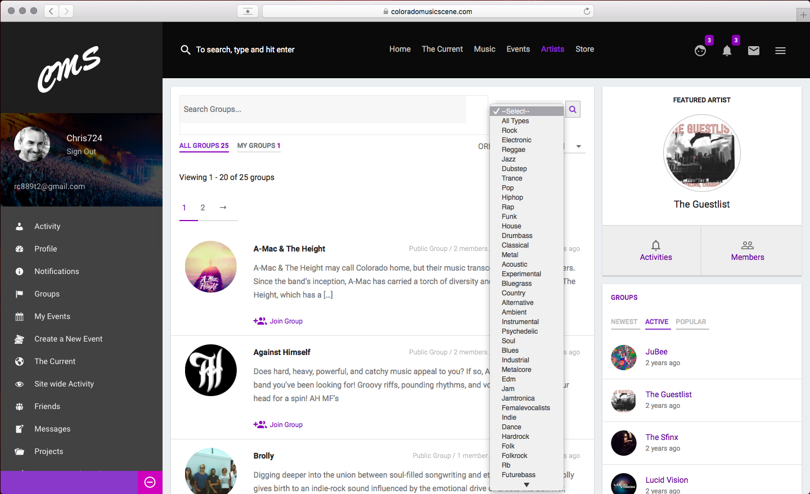Open Events in the top navigation

point(517,50)
